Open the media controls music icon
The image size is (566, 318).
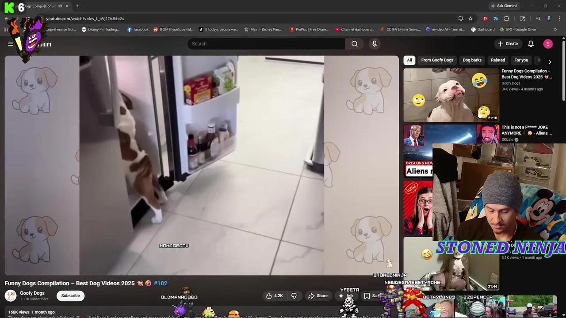pos(538,19)
